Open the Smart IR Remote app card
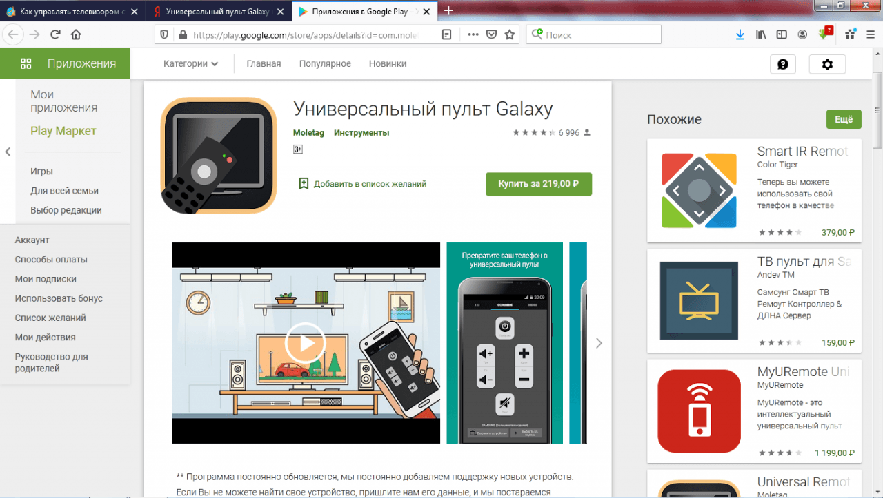Image resolution: width=883 pixels, height=498 pixels. pyautogui.click(x=754, y=190)
